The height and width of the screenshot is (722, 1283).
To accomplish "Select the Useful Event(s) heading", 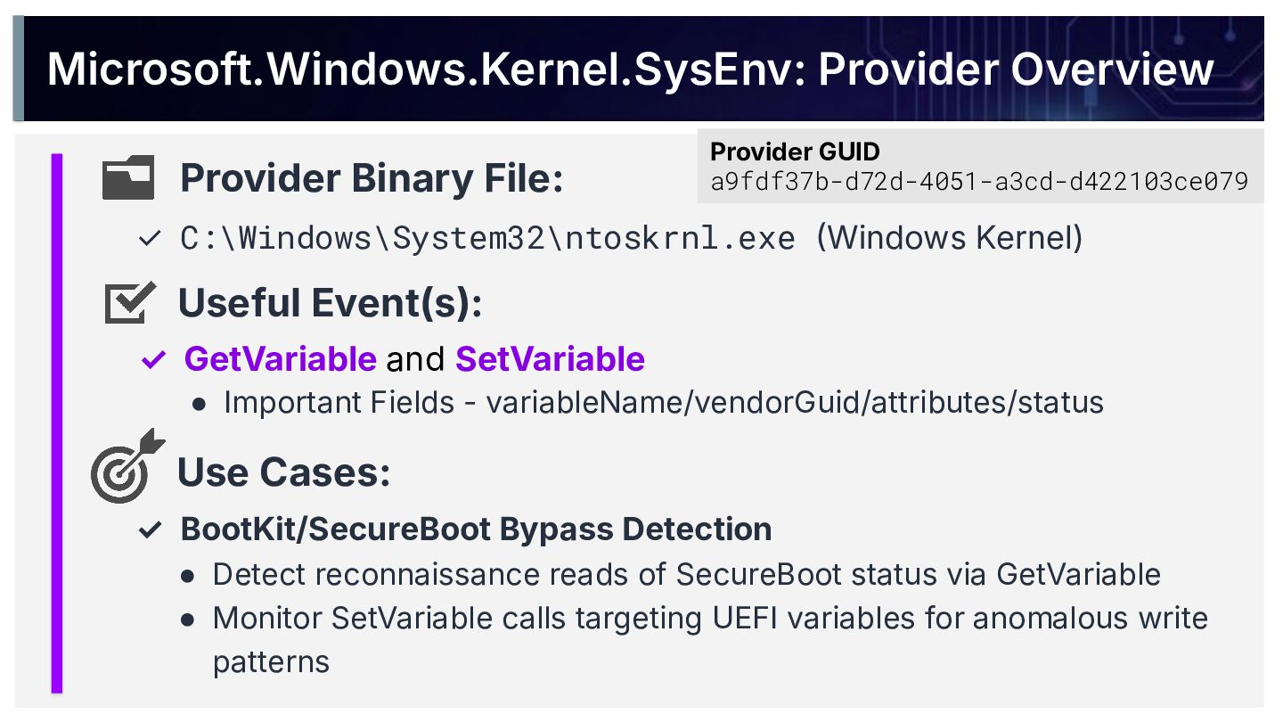I will click(331, 303).
